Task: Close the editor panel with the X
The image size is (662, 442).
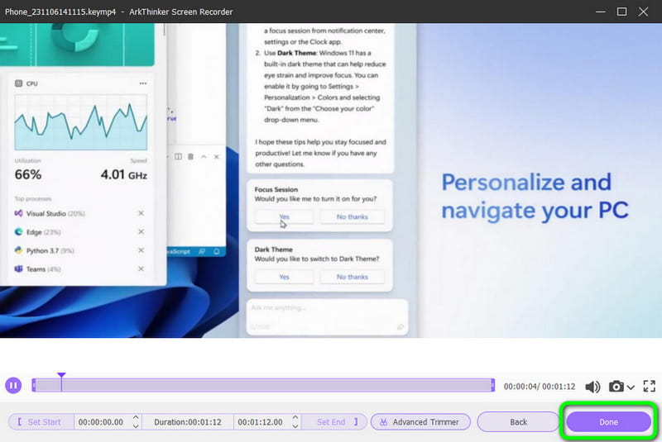Action: [x=217, y=157]
